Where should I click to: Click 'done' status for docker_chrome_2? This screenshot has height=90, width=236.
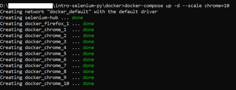88,36
